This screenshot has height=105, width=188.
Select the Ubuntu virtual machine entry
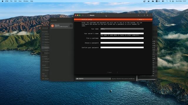62,26
